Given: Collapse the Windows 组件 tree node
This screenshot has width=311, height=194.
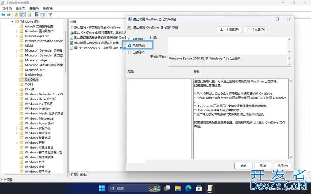Looking at the screenshot, I should pyautogui.click(x=12, y=21).
